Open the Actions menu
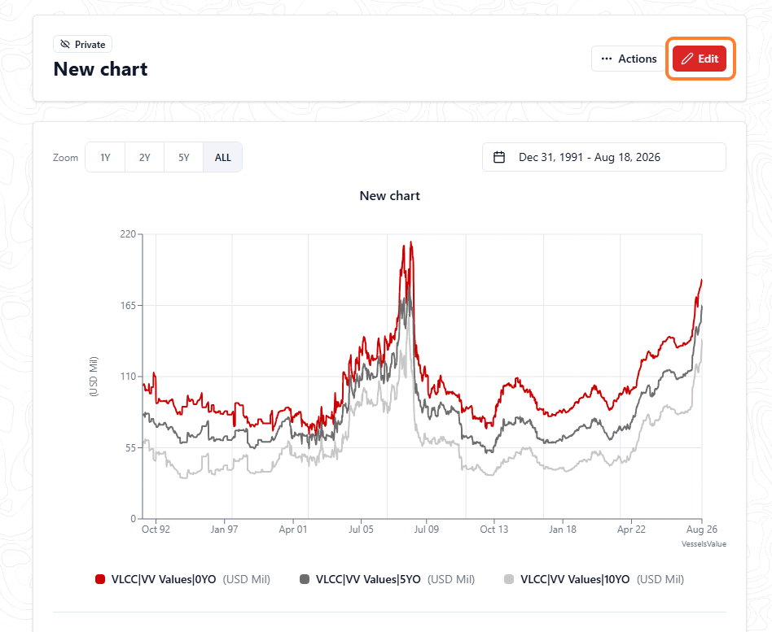 pos(629,59)
